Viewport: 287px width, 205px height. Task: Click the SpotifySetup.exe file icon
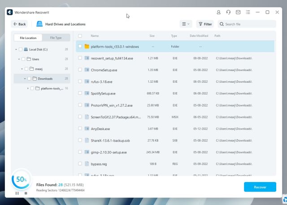[87, 93]
